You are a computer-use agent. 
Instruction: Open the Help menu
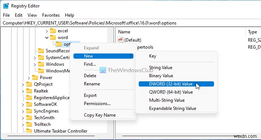(69, 15)
